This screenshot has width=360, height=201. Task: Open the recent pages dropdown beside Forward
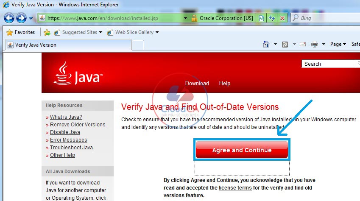31,18
